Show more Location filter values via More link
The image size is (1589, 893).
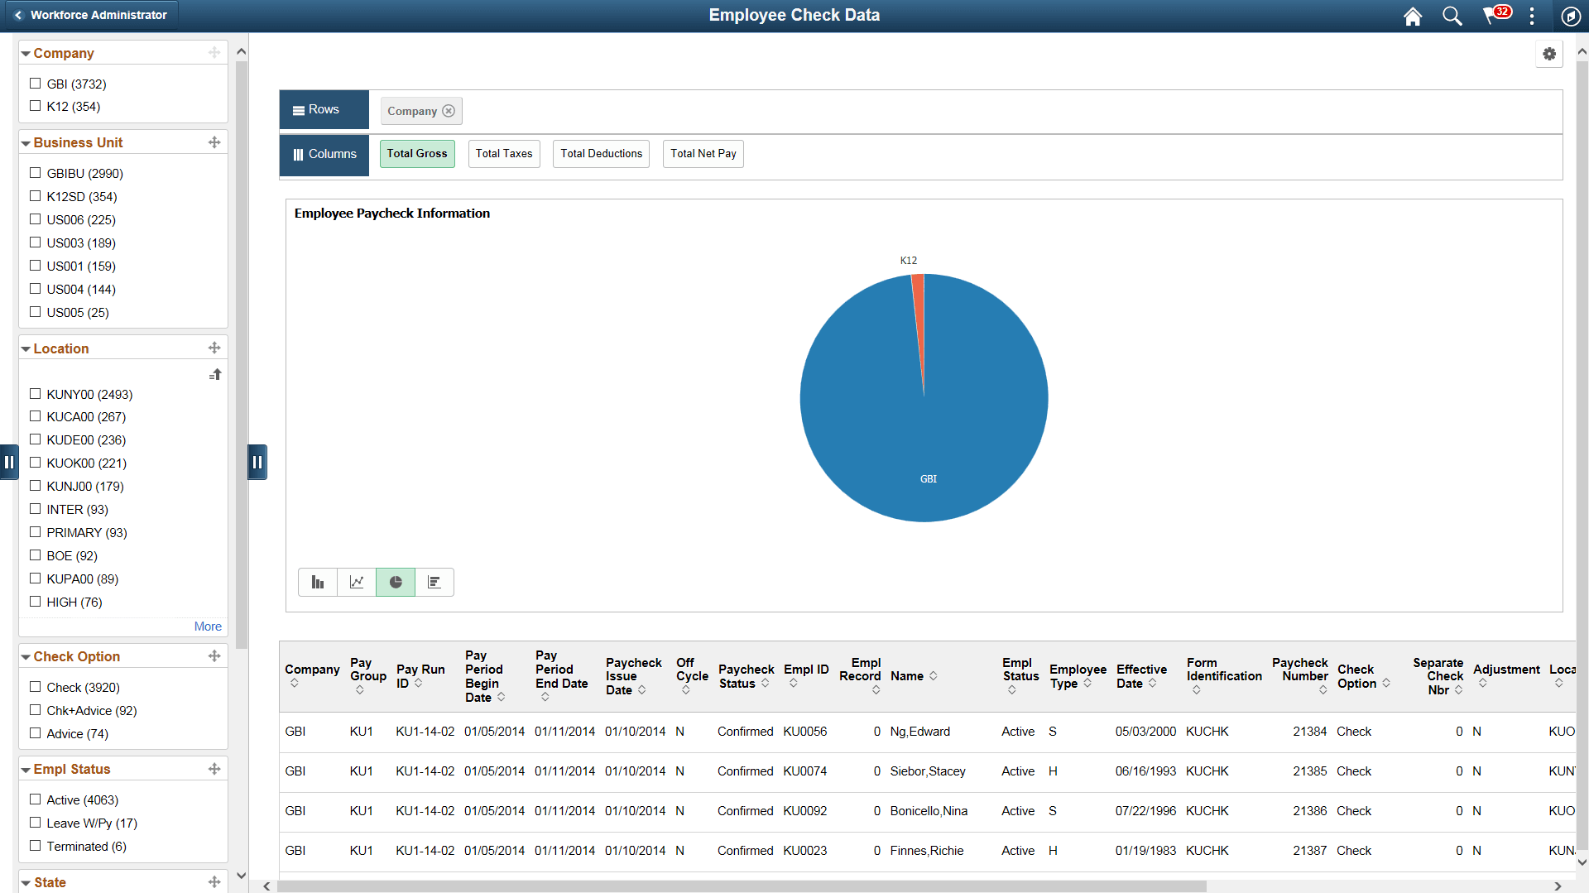tap(207, 626)
